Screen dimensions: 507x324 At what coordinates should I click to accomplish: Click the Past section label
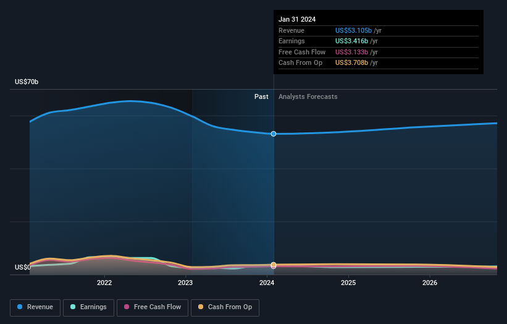coord(261,96)
